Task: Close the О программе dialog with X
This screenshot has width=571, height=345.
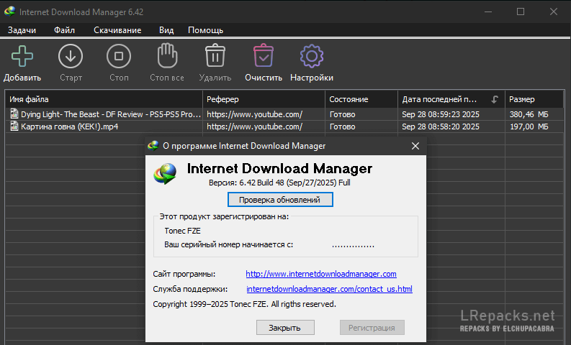Action: pos(415,146)
